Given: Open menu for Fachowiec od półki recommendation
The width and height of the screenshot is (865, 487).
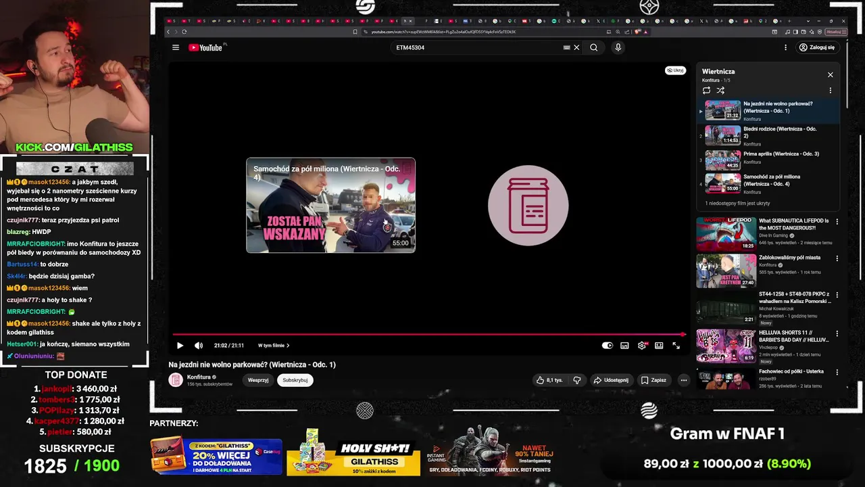Looking at the screenshot, I should 837,373.
